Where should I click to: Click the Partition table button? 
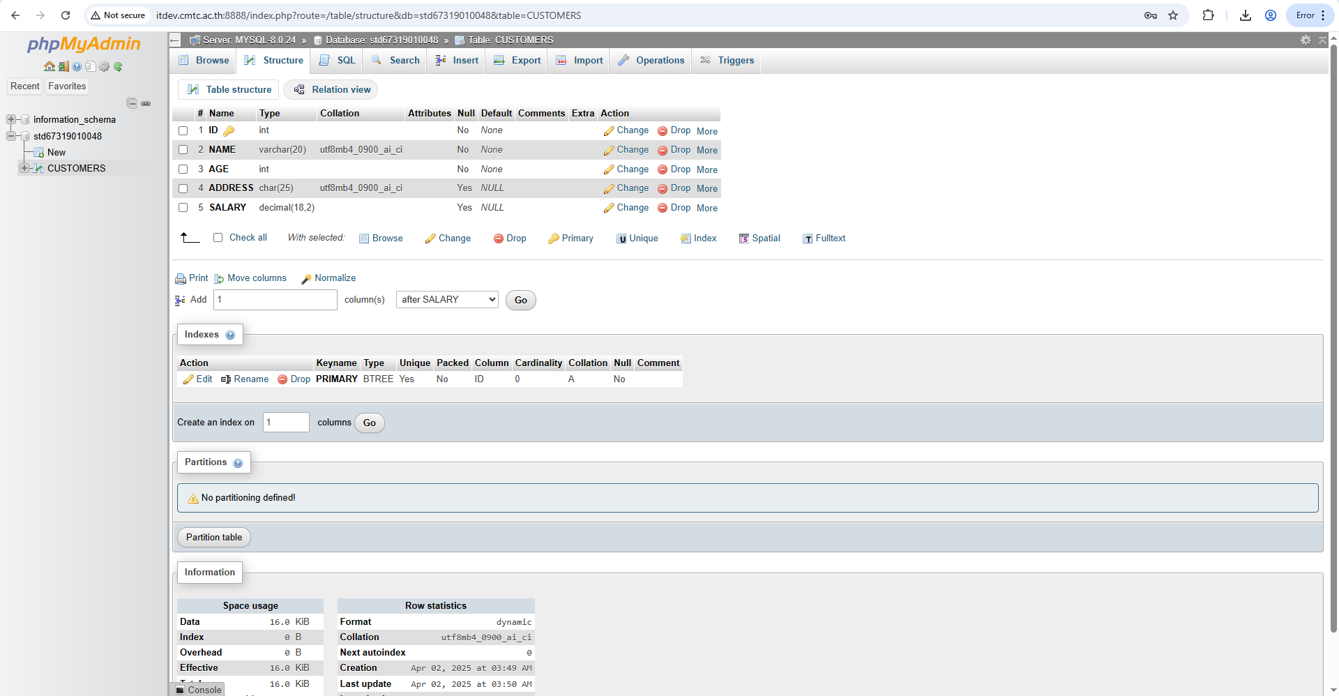214,538
